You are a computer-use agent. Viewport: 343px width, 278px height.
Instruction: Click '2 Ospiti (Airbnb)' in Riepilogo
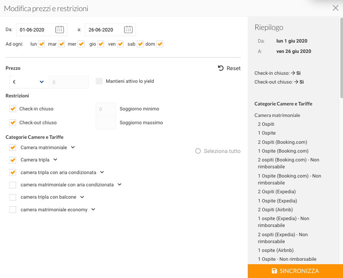point(275,210)
